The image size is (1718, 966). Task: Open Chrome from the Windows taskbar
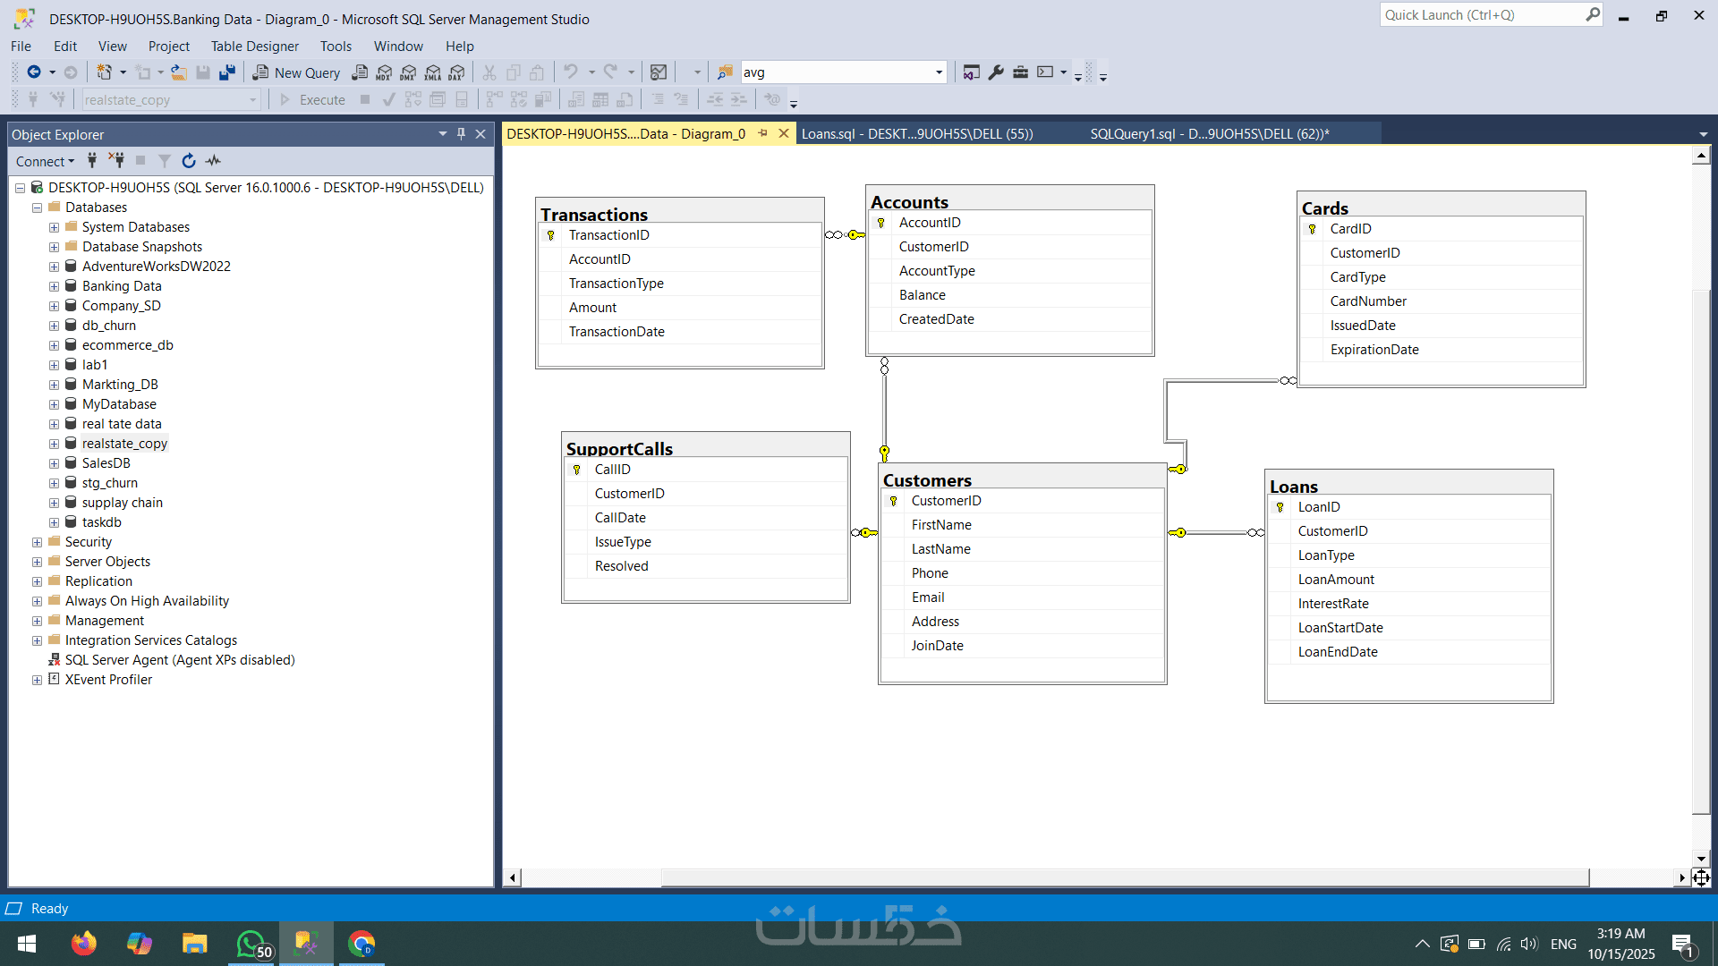coord(361,944)
